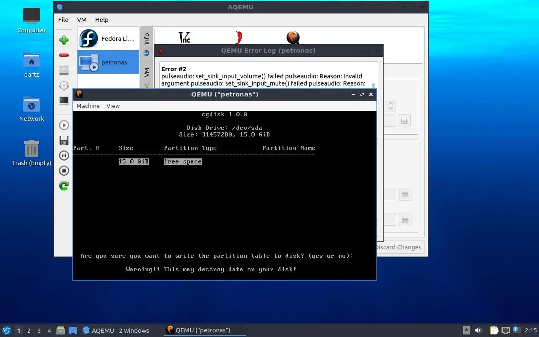
Task: Close the QEMU petronas window
Action: [371, 94]
